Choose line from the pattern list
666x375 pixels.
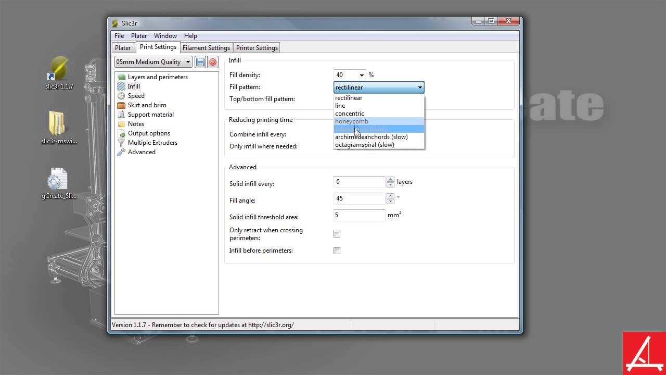point(379,106)
